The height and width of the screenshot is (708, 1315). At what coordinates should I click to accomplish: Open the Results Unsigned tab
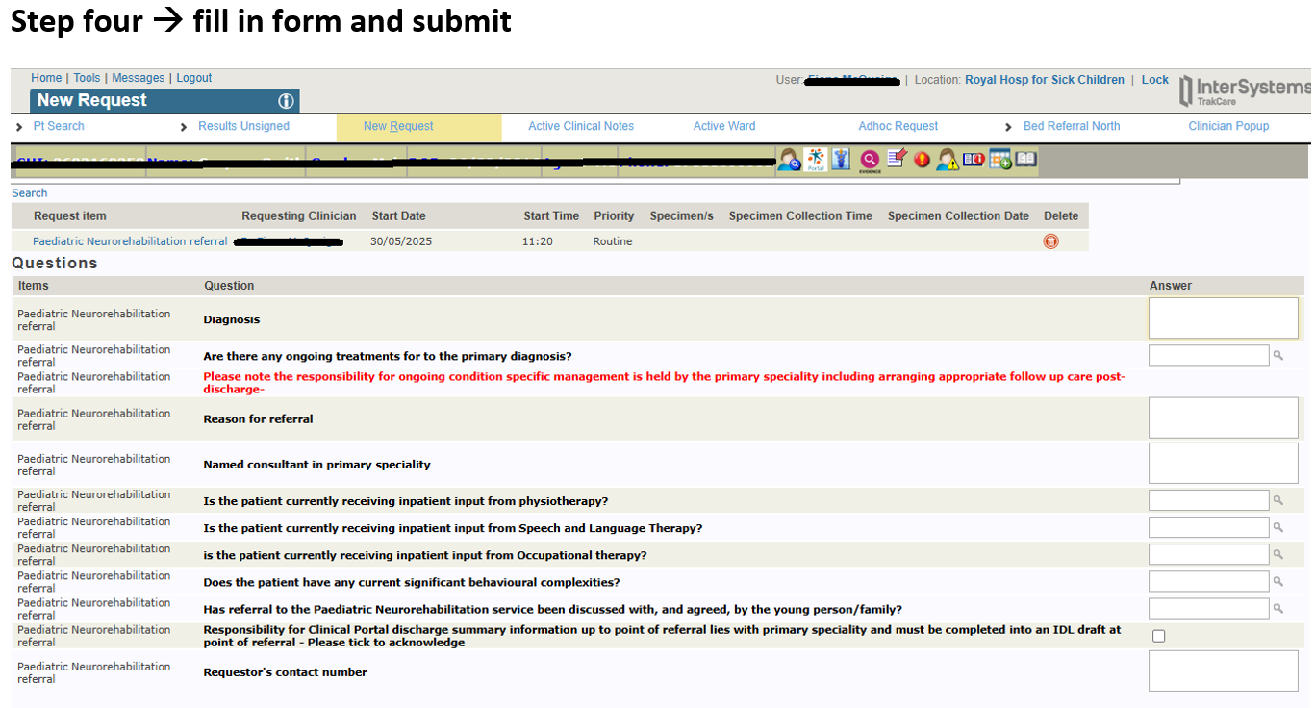(243, 126)
